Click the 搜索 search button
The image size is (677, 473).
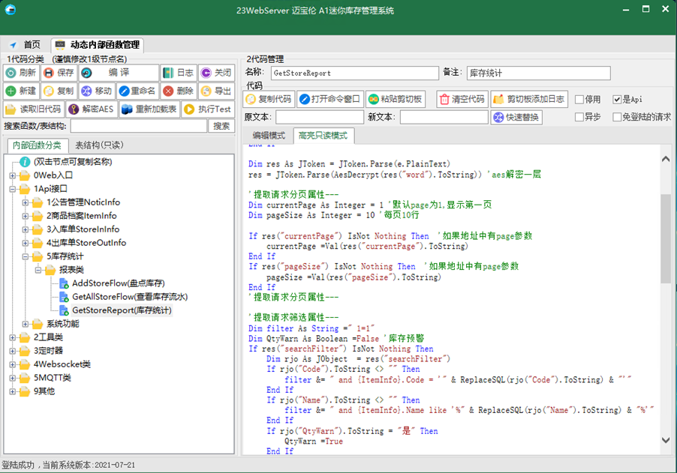point(221,126)
